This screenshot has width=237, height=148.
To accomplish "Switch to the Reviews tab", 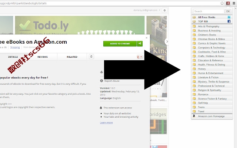I will pyautogui.click(x=43, y=57).
